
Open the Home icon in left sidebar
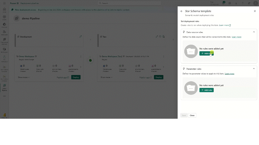(x=4, y=9)
